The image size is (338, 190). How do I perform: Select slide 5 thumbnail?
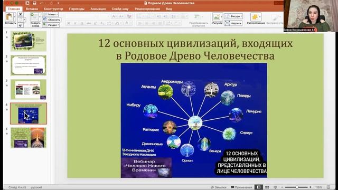29,137
